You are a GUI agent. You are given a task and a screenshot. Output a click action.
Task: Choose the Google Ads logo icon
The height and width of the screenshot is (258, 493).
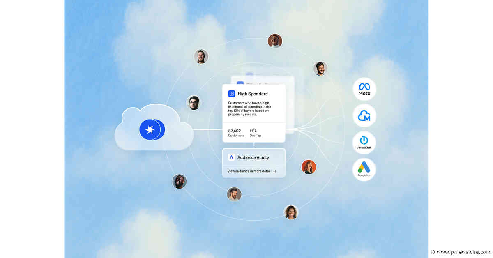pyautogui.click(x=364, y=169)
